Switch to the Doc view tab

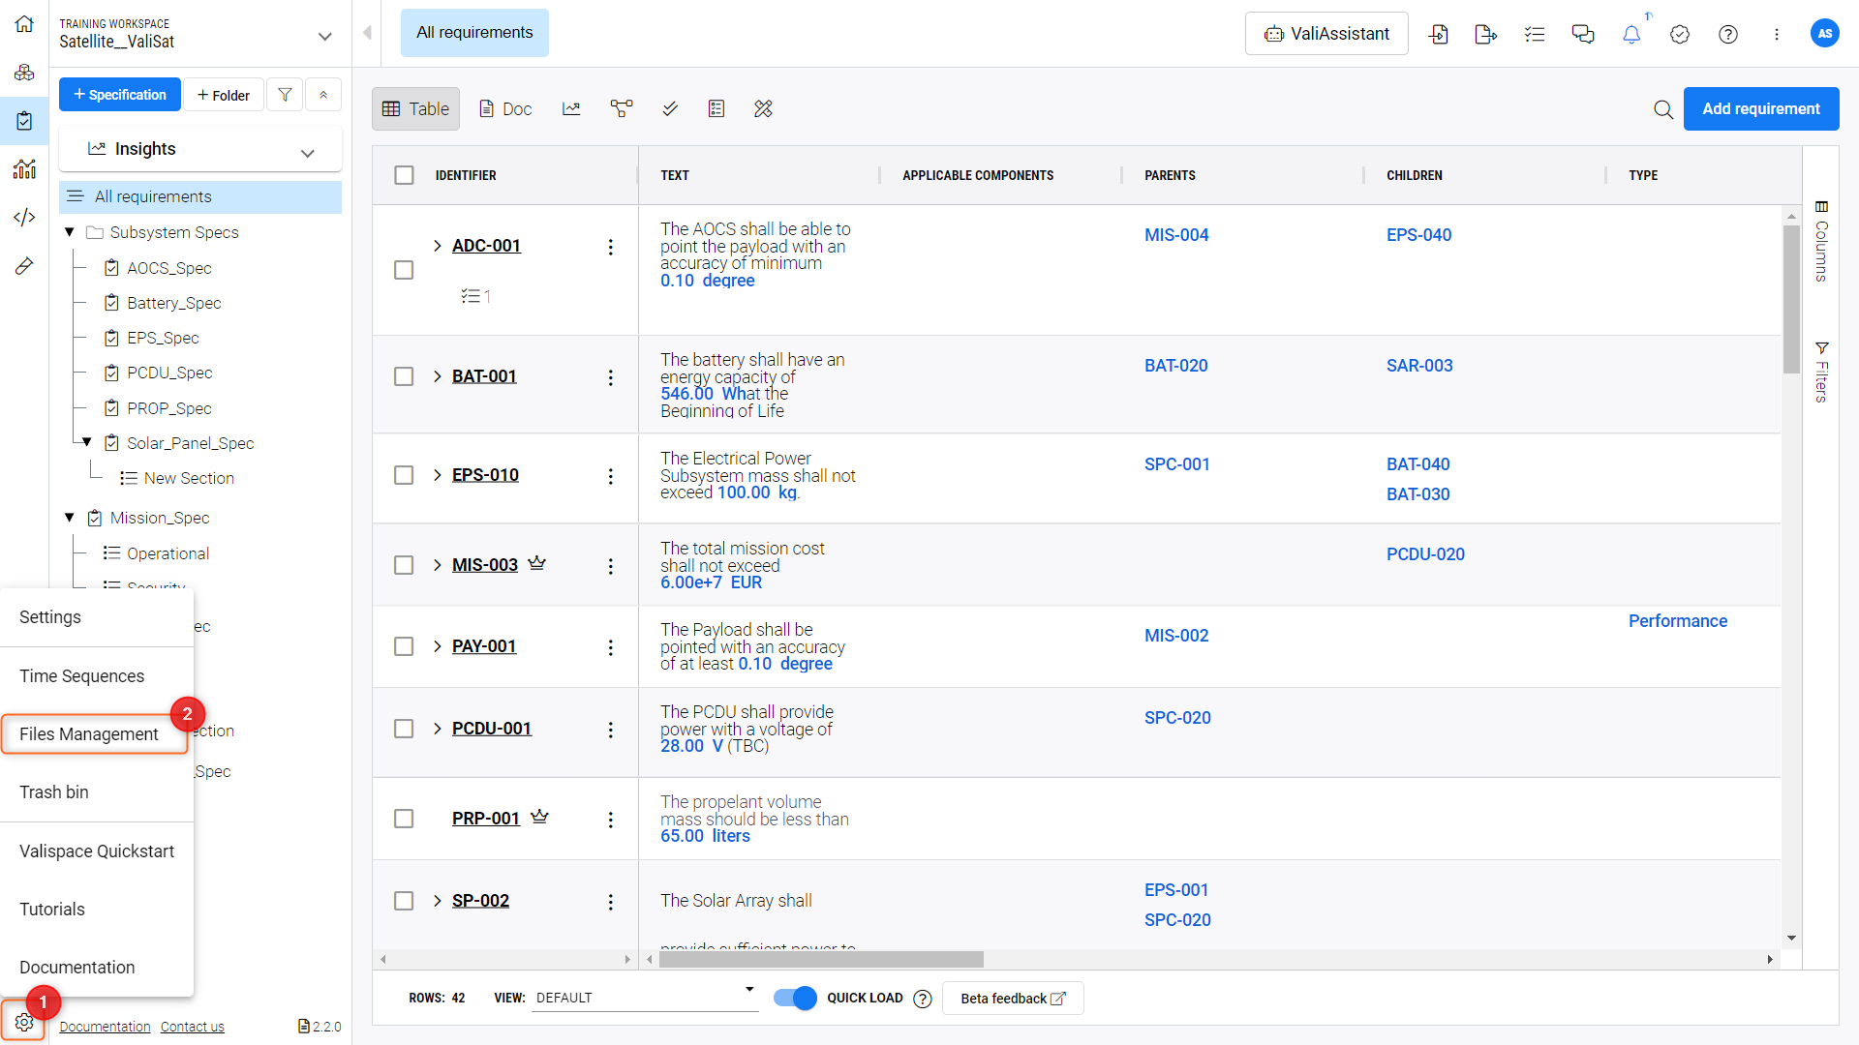coord(505,109)
